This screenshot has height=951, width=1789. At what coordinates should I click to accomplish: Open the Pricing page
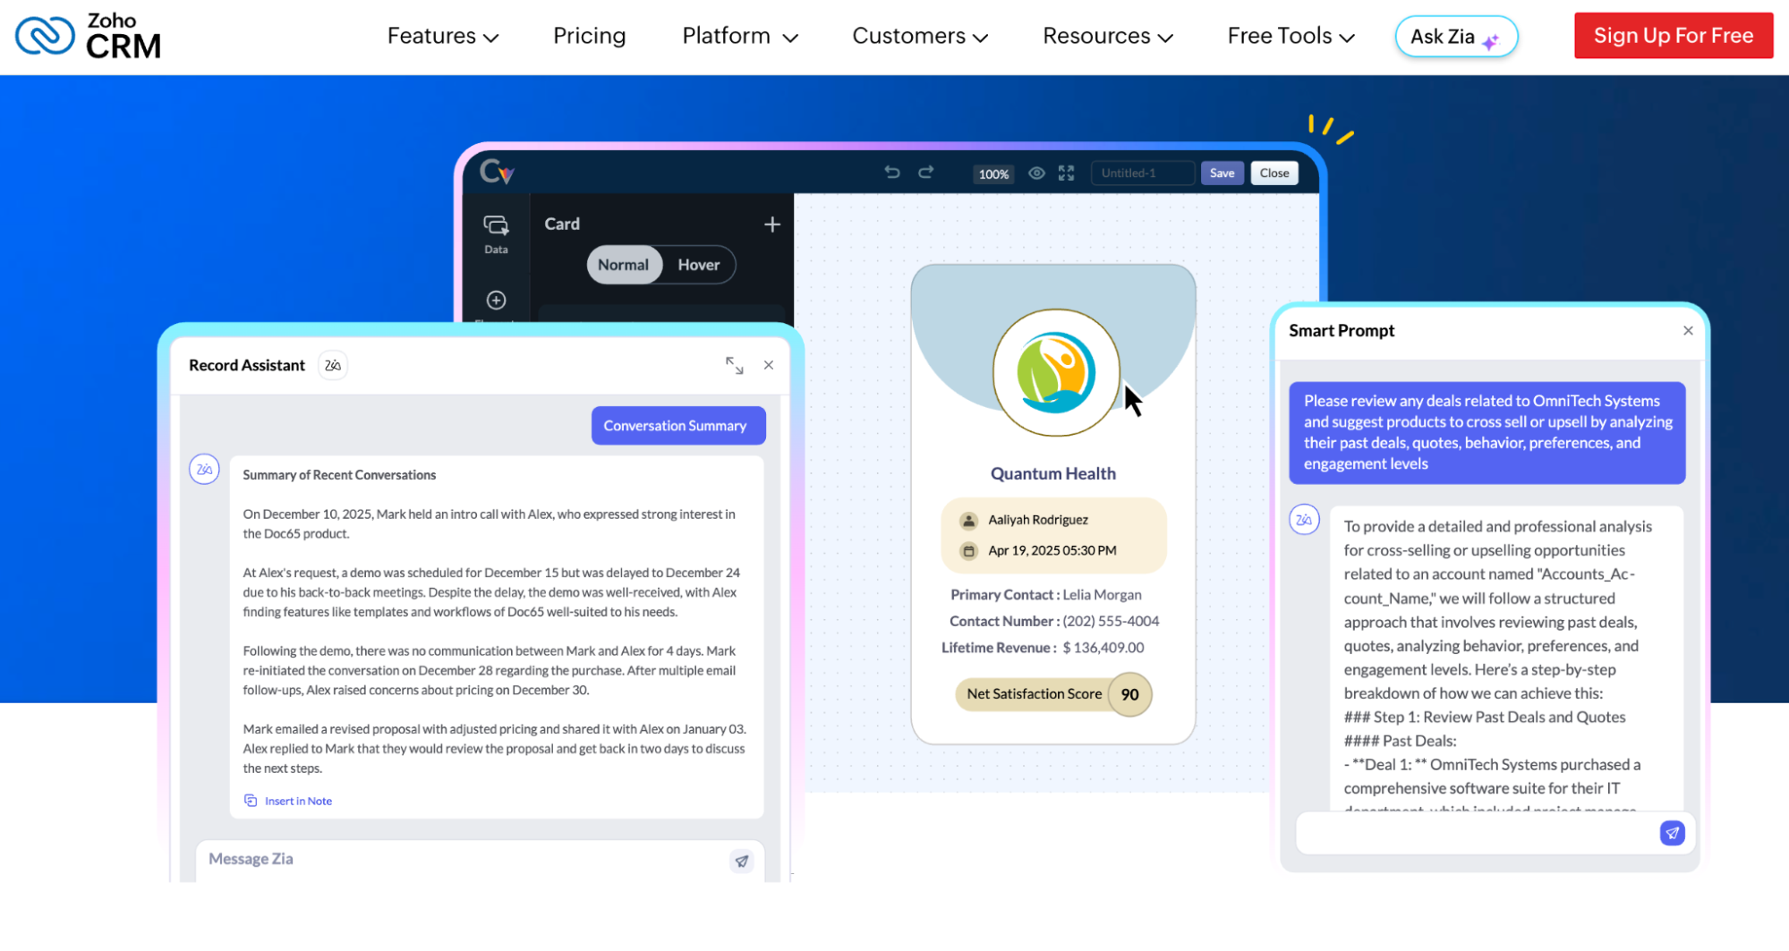point(589,36)
